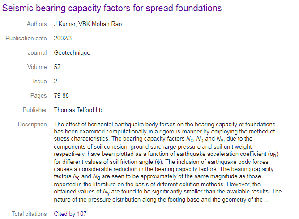Click the Description field label
Screen dimensions: 299x219
click(x=32, y=124)
